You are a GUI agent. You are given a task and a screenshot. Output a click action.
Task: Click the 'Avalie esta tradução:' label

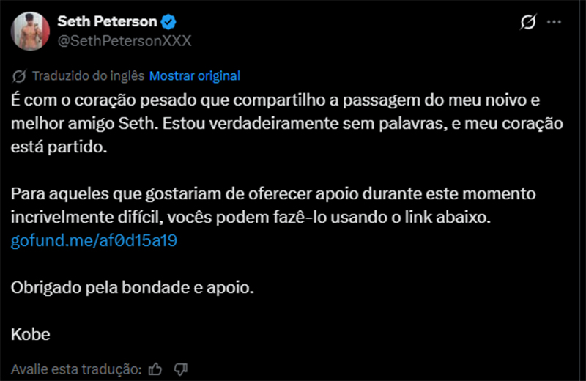tap(76, 369)
